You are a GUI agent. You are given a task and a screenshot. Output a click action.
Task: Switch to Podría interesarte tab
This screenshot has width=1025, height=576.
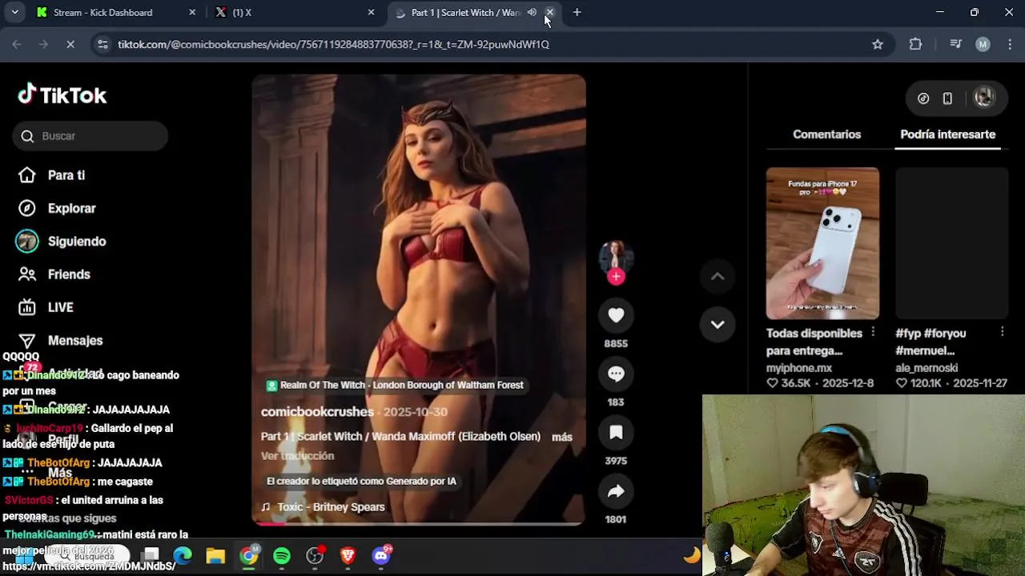947,134
